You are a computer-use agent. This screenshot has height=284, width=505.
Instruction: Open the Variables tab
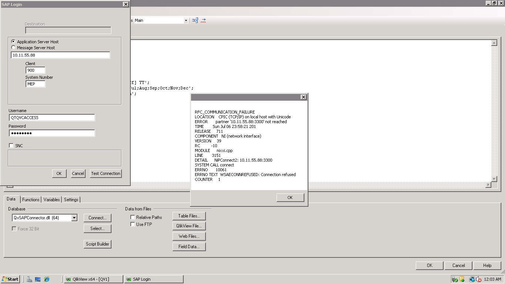51,200
